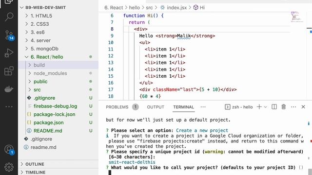Split the terminal panel
This screenshot has width=312, height=175.
point(274,107)
